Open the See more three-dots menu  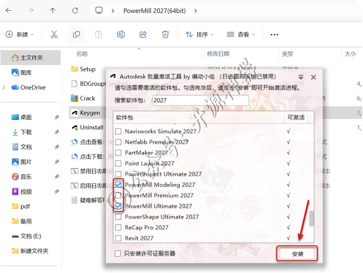click(x=274, y=35)
